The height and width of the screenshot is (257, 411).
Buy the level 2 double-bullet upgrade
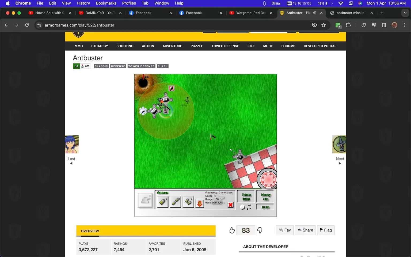pyautogui.click(x=175, y=202)
